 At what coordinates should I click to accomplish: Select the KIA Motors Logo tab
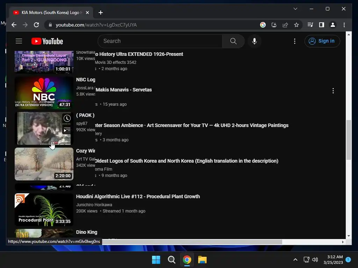pyautogui.click(x=51, y=13)
